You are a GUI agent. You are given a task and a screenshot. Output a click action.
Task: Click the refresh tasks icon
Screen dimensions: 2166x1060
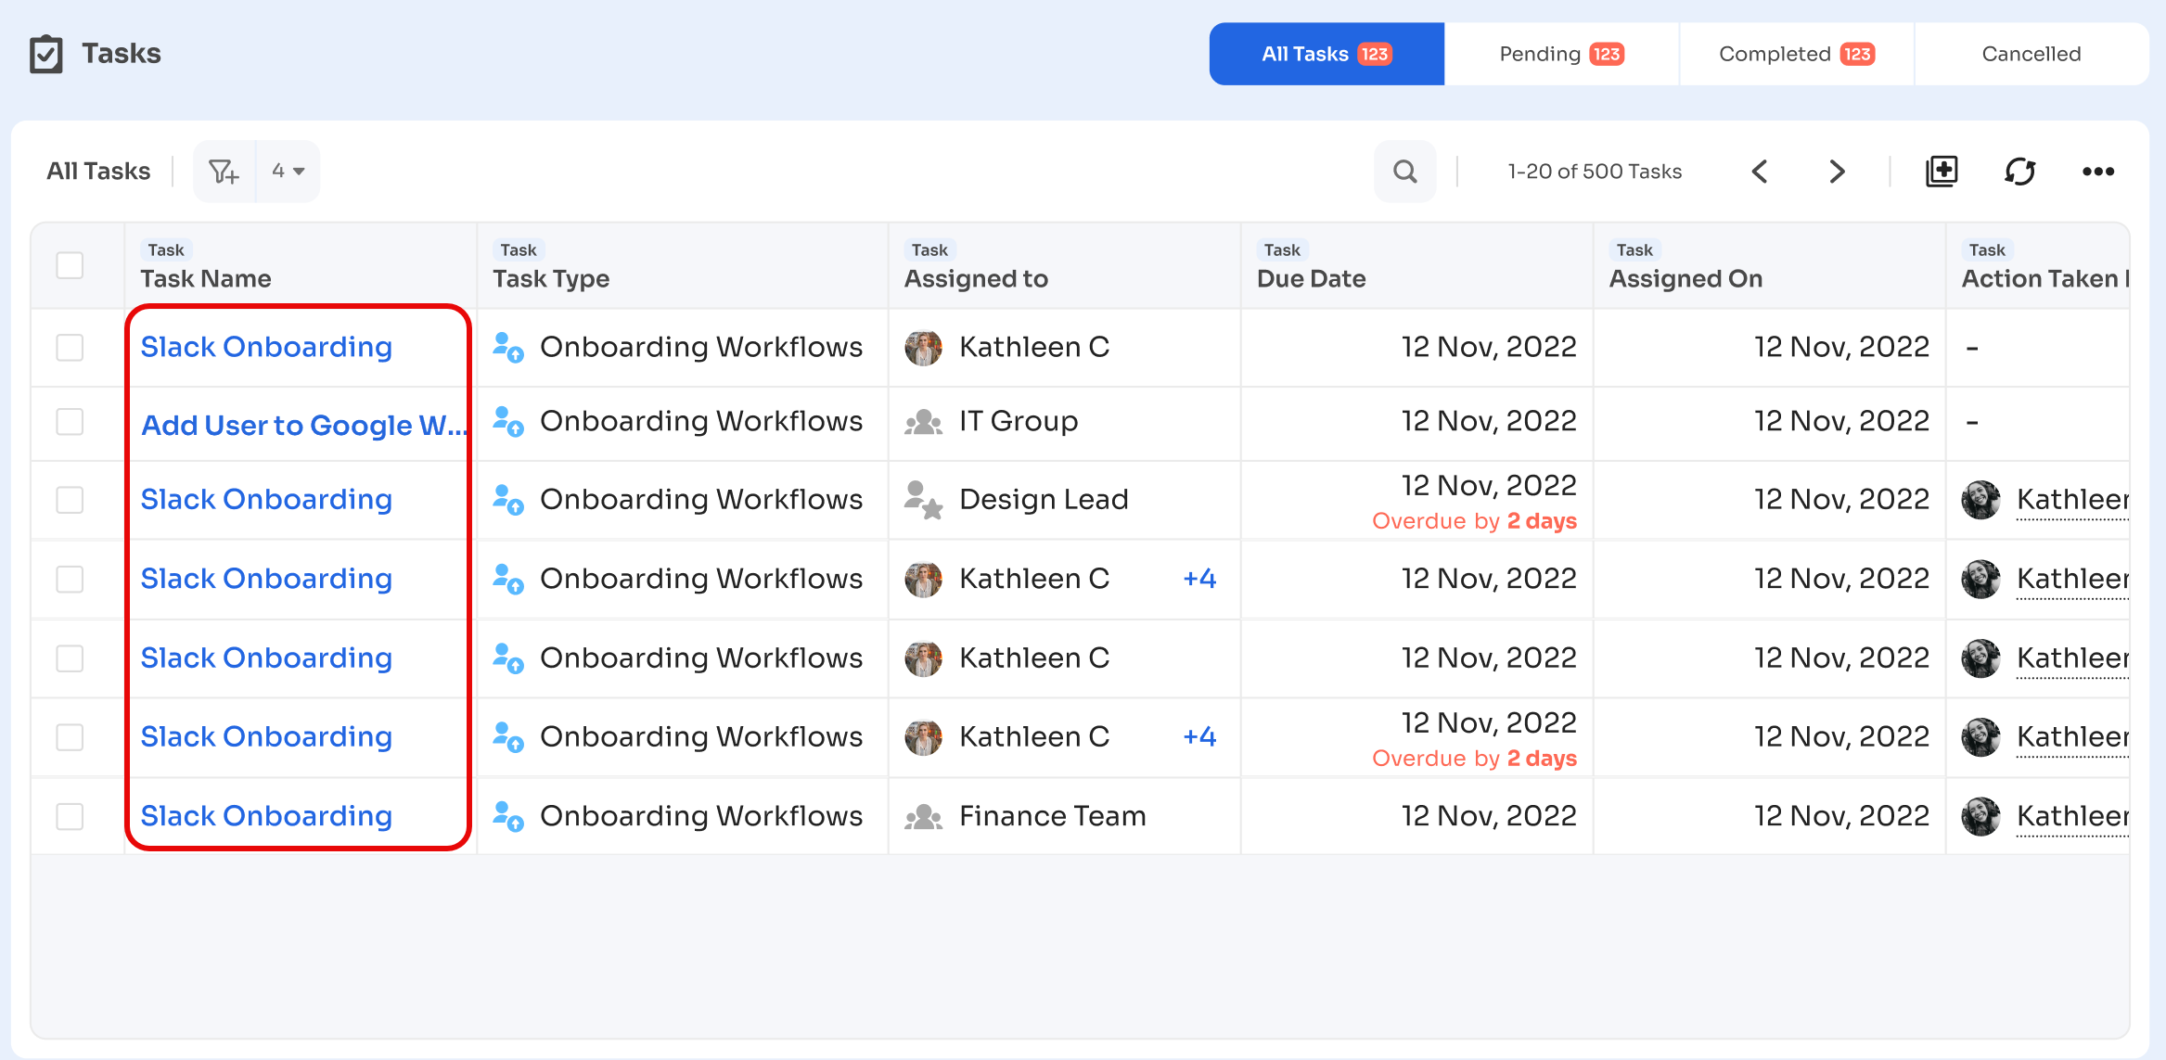[x=2019, y=172]
